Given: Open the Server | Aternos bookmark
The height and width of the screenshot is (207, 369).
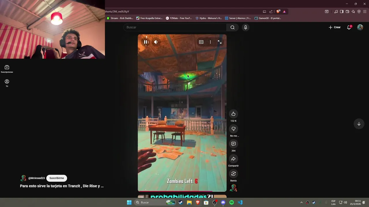Looking at the screenshot, I should pyautogui.click(x=238, y=18).
